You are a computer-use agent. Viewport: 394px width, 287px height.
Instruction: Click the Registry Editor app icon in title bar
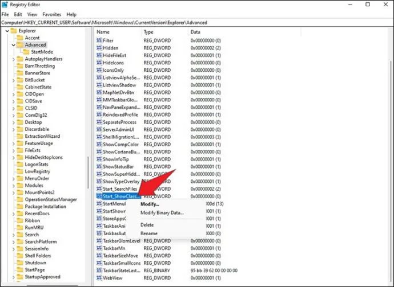(x=5, y=5)
